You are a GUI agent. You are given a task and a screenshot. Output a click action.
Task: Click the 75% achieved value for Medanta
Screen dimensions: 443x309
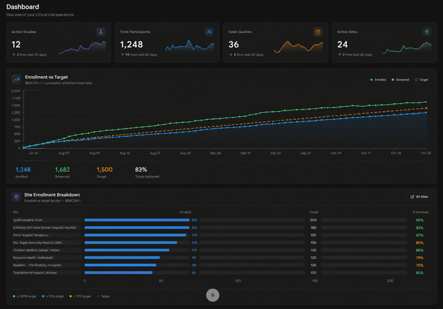(x=420, y=265)
